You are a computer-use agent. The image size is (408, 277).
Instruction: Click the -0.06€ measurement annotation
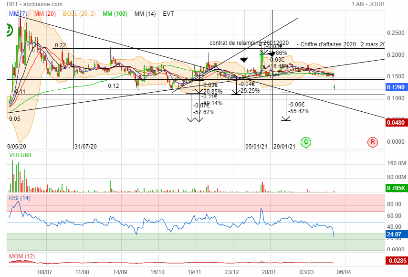point(296,105)
